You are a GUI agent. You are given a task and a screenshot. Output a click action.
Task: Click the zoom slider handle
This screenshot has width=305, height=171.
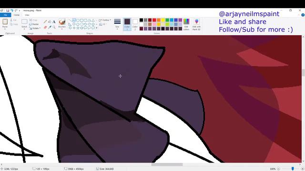click(x=293, y=169)
